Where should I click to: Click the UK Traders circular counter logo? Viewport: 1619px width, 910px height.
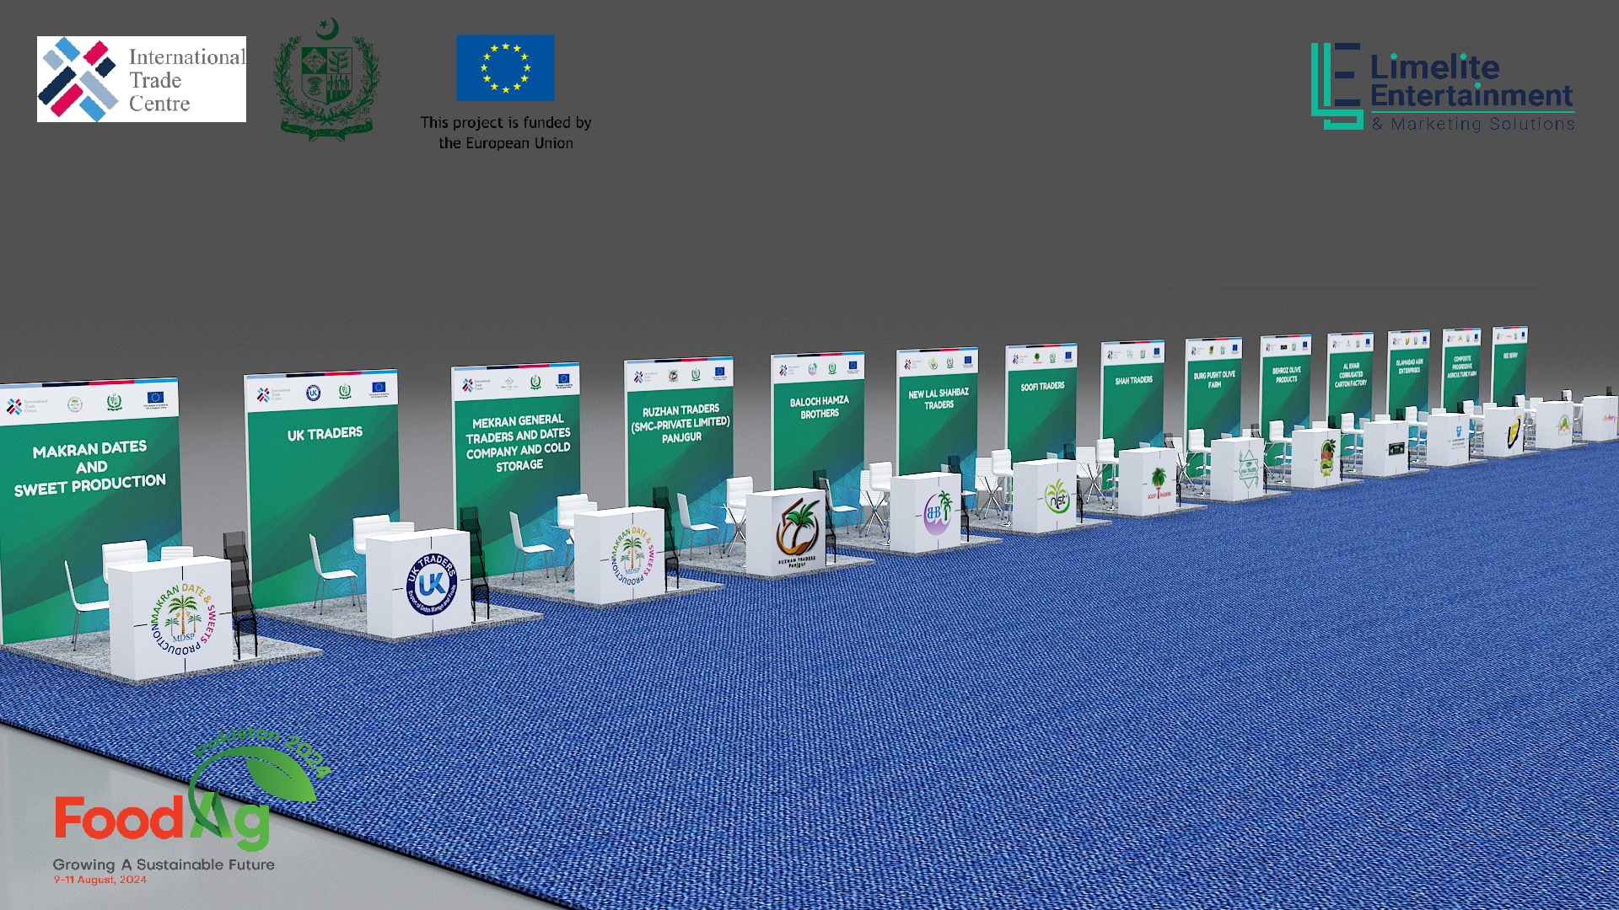tap(432, 583)
